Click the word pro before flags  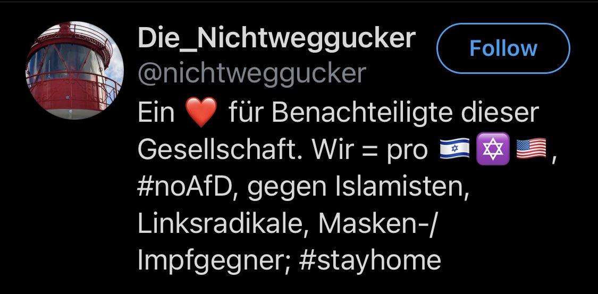coord(407,153)
